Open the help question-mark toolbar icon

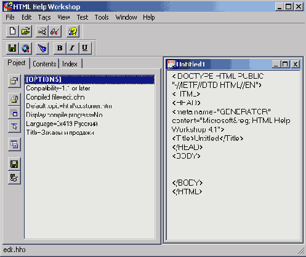pyautogui.click(x=73, y=31)
